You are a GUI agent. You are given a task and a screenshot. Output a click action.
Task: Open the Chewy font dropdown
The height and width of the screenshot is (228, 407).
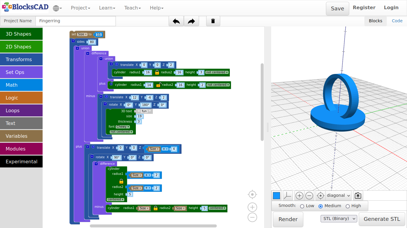point(122,127)
